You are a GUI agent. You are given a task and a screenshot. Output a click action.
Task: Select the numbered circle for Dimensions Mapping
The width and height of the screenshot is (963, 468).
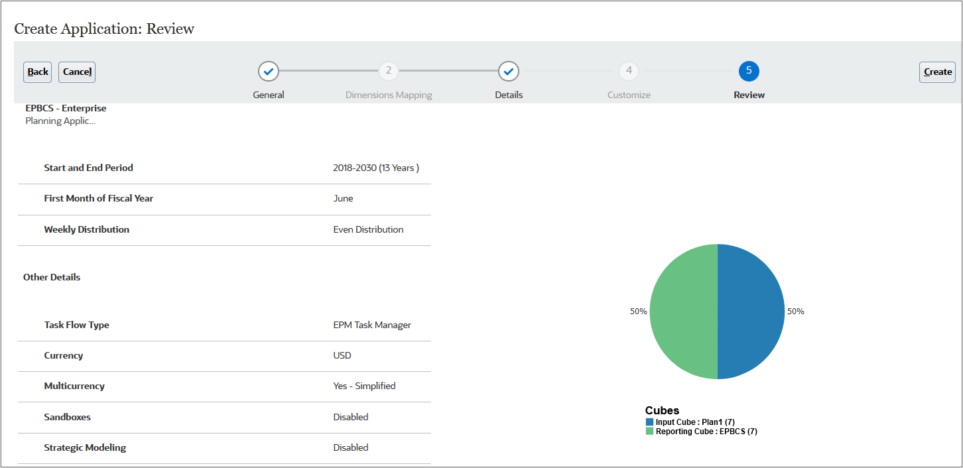[389, 71]
